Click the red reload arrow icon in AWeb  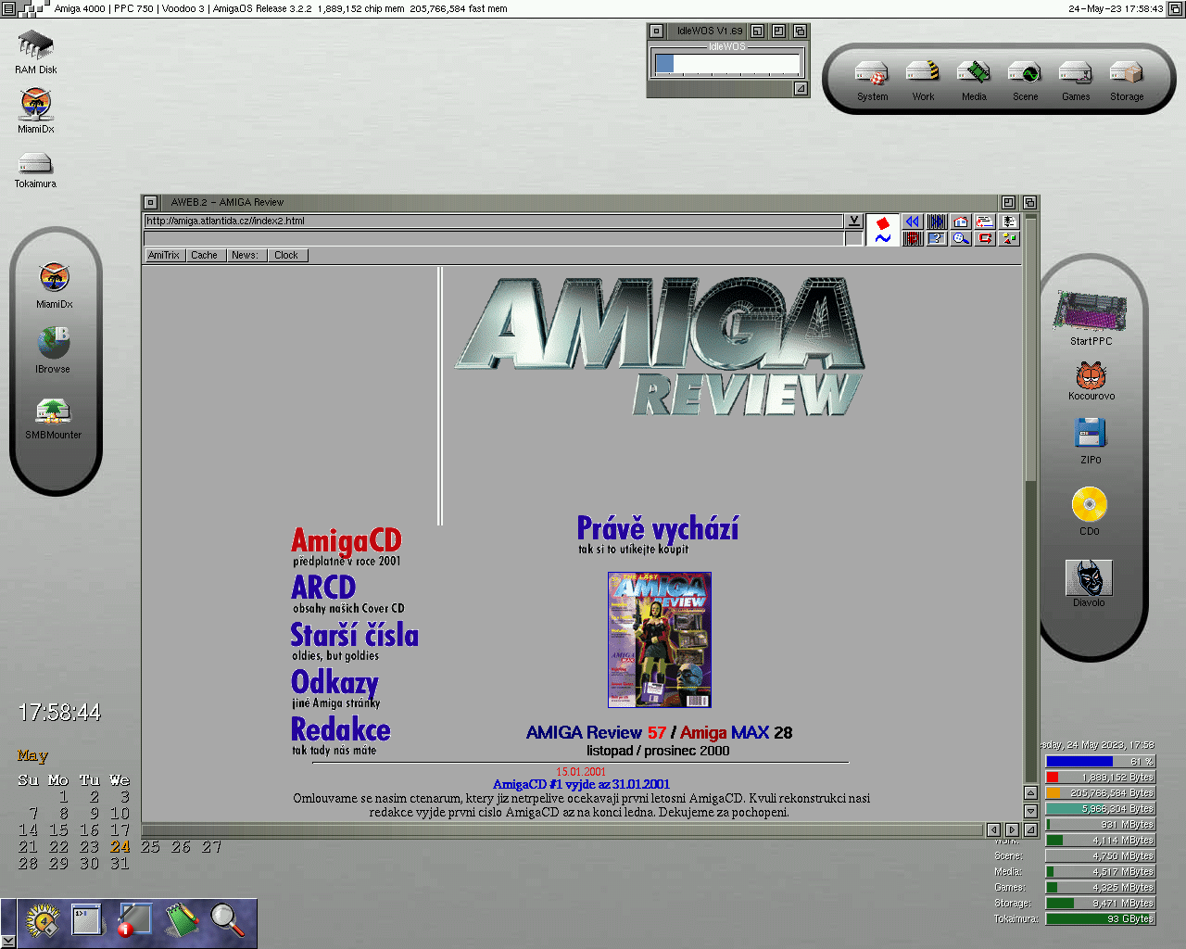pyautogui.click(x=985, y=239)
